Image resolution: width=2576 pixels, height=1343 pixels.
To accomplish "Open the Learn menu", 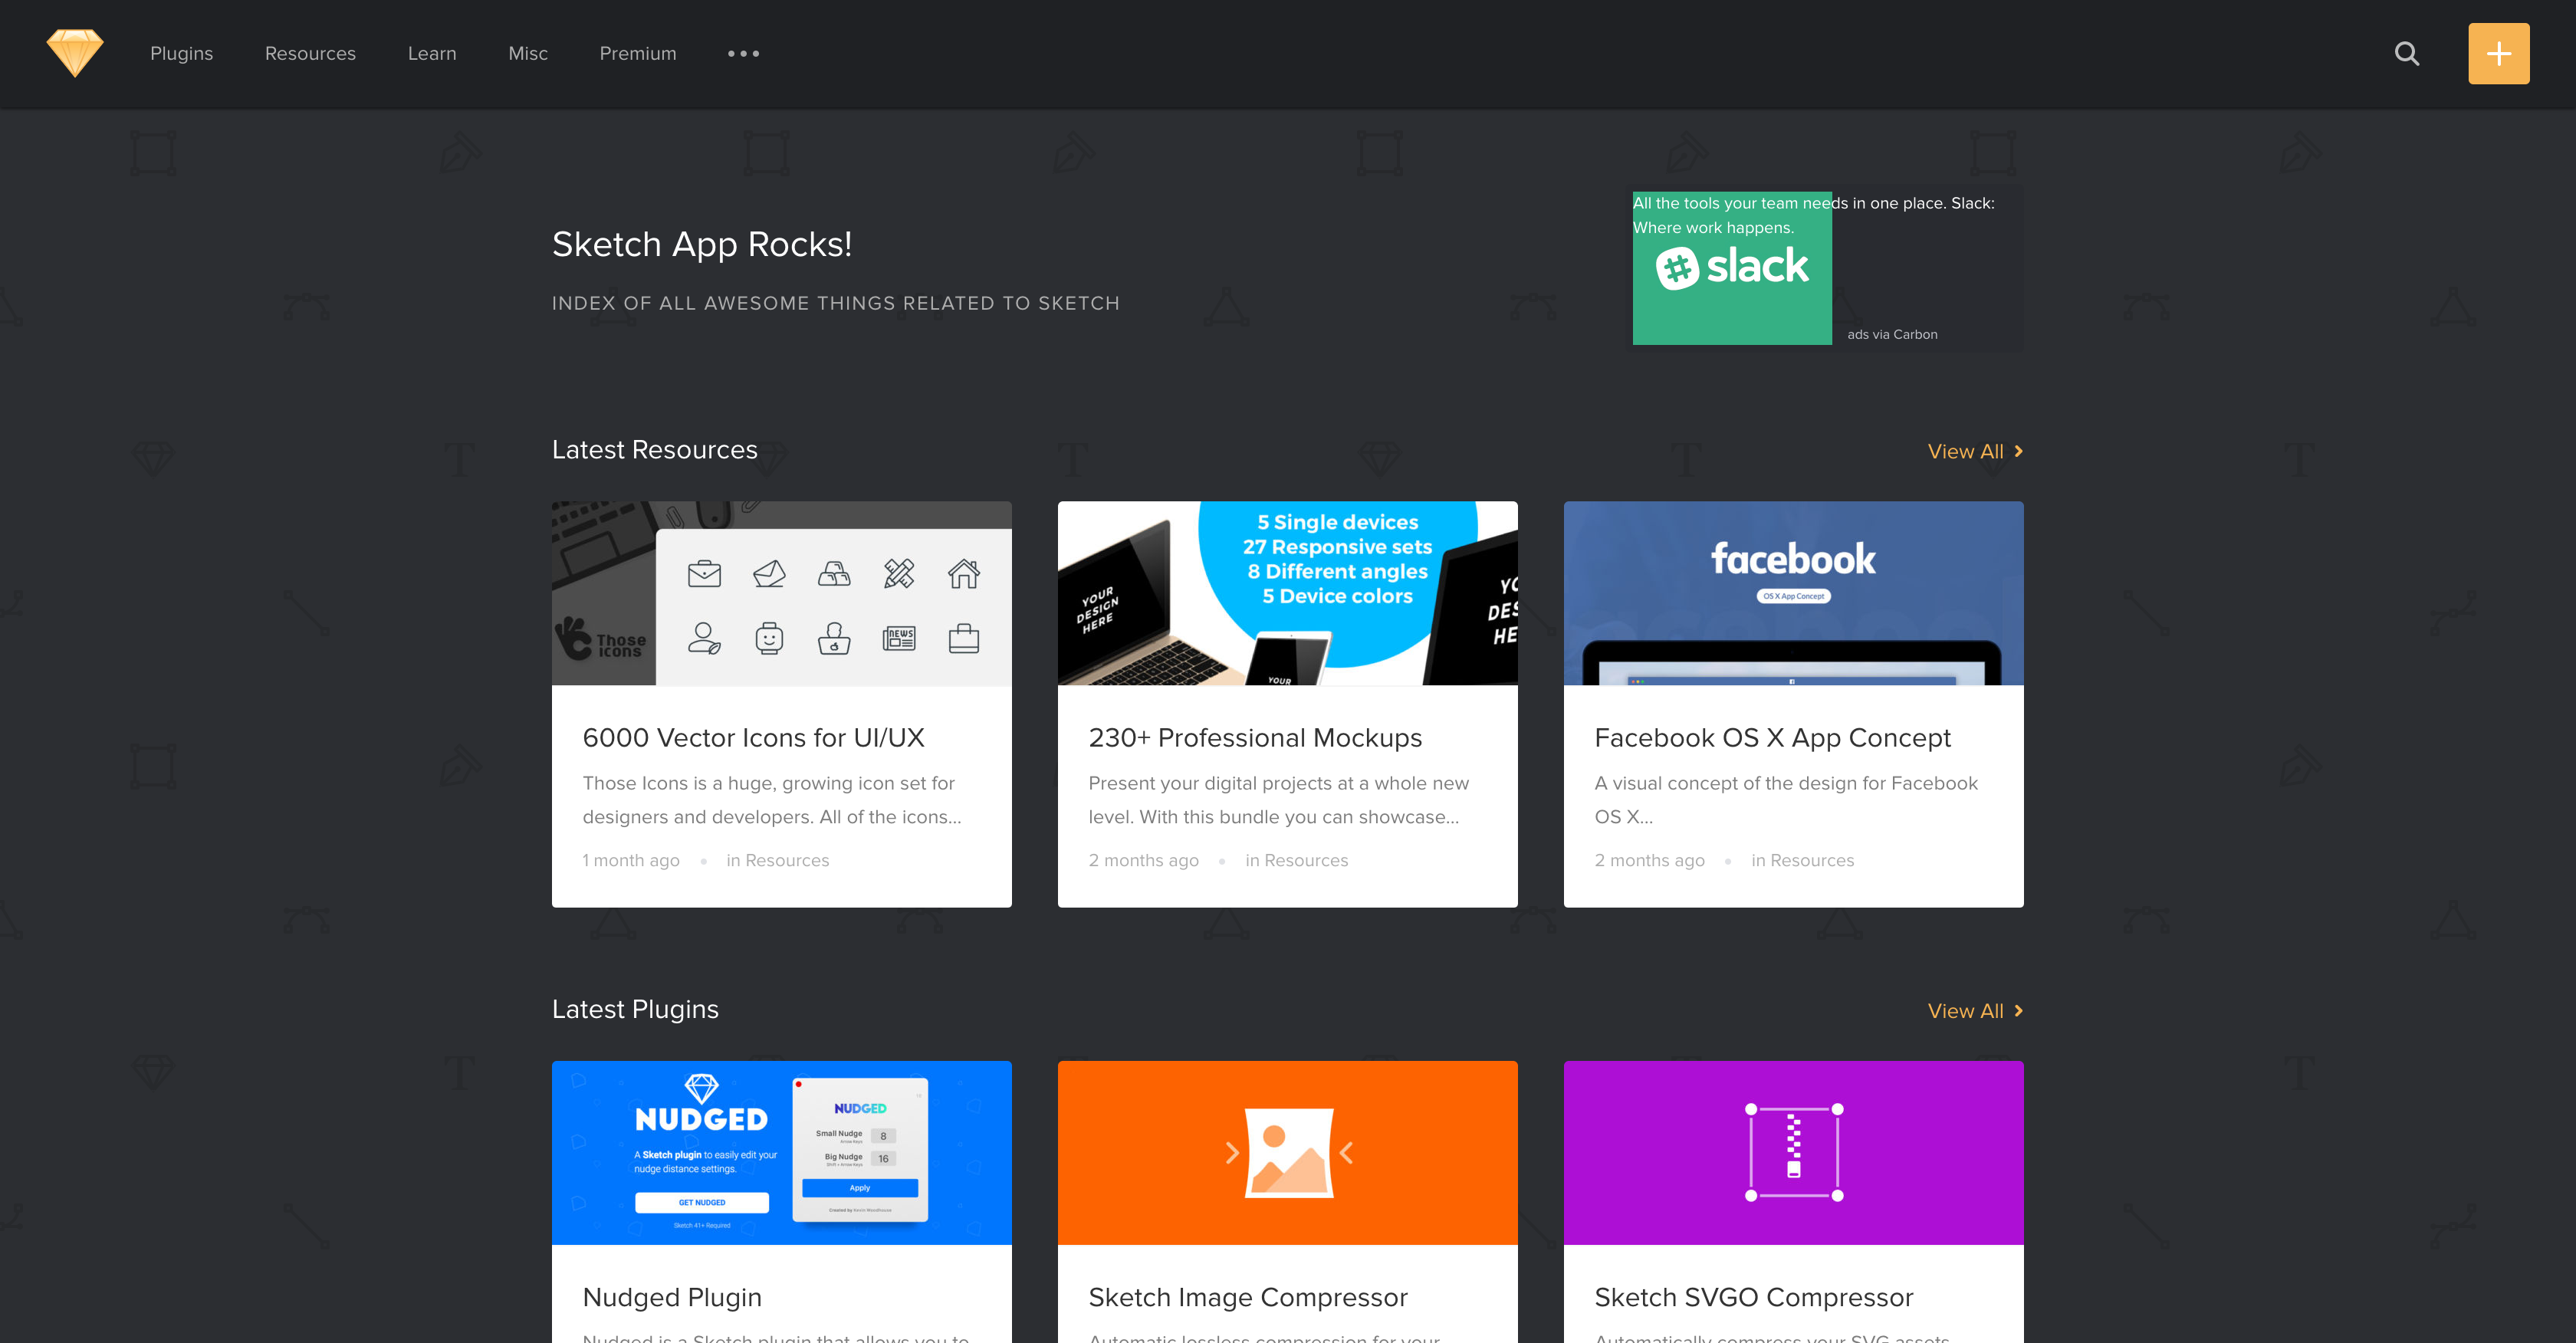I will point(432,54).
